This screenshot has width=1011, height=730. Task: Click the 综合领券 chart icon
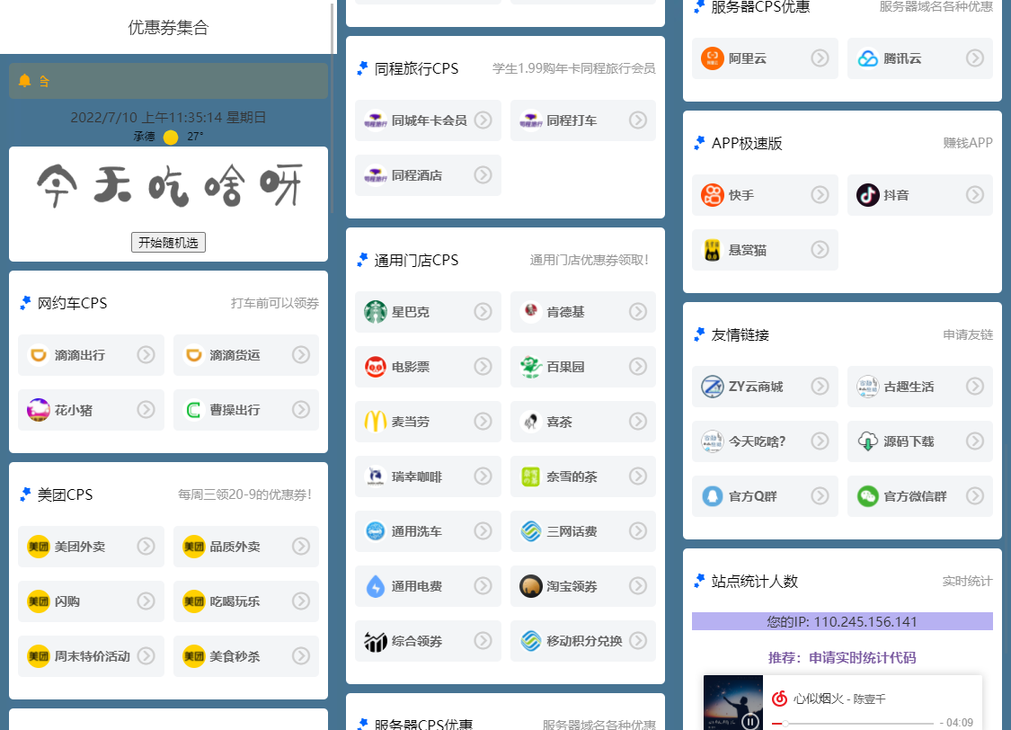376,640
